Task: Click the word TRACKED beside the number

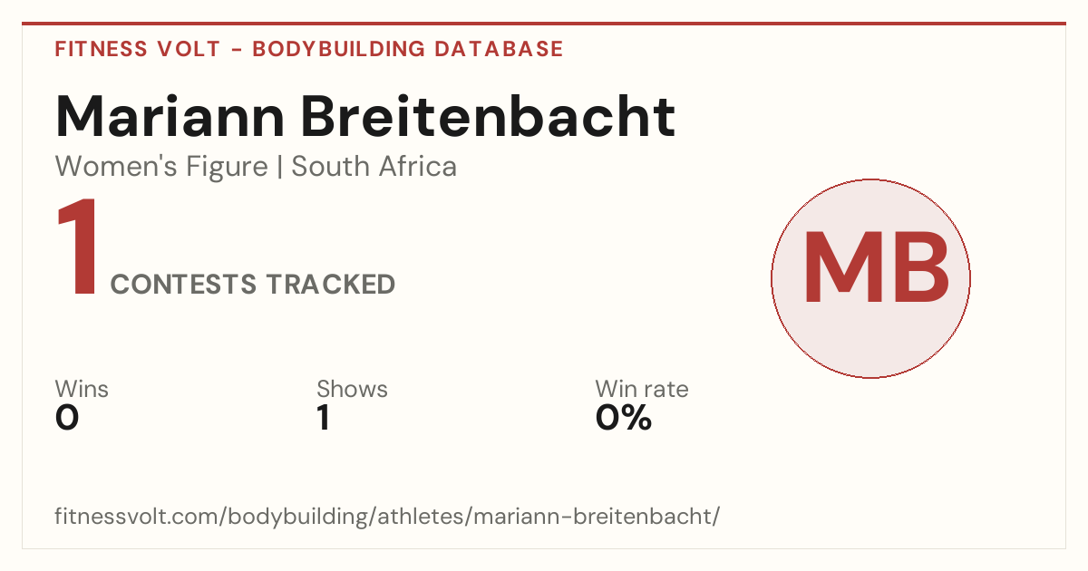Action: pyautogui.click(x=331, y=285)
